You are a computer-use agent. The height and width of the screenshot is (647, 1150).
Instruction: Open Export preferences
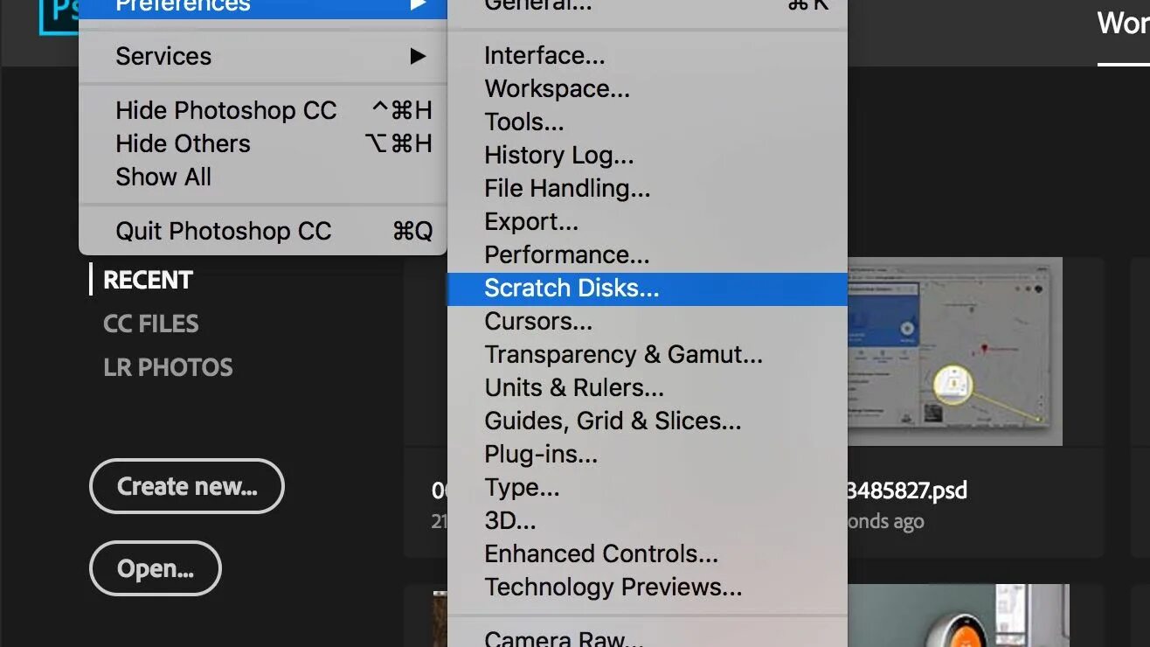click(x=648, y=222)
